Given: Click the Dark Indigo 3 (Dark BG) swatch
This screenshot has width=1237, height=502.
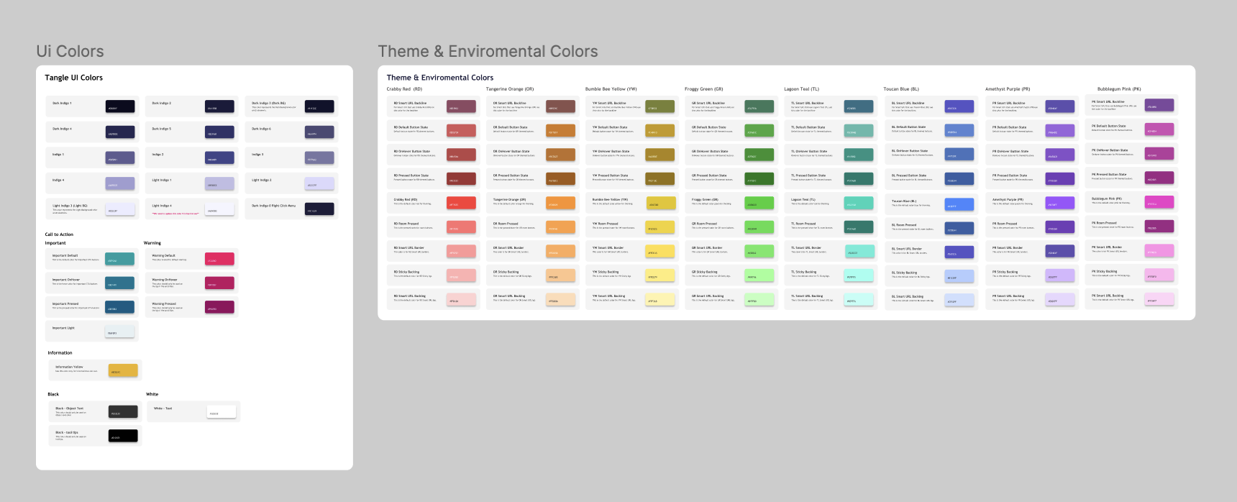Looking at the screenshot, I should [319, 106].
